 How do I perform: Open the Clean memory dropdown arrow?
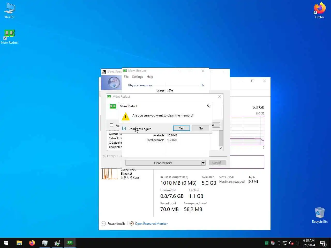point(203,163)
